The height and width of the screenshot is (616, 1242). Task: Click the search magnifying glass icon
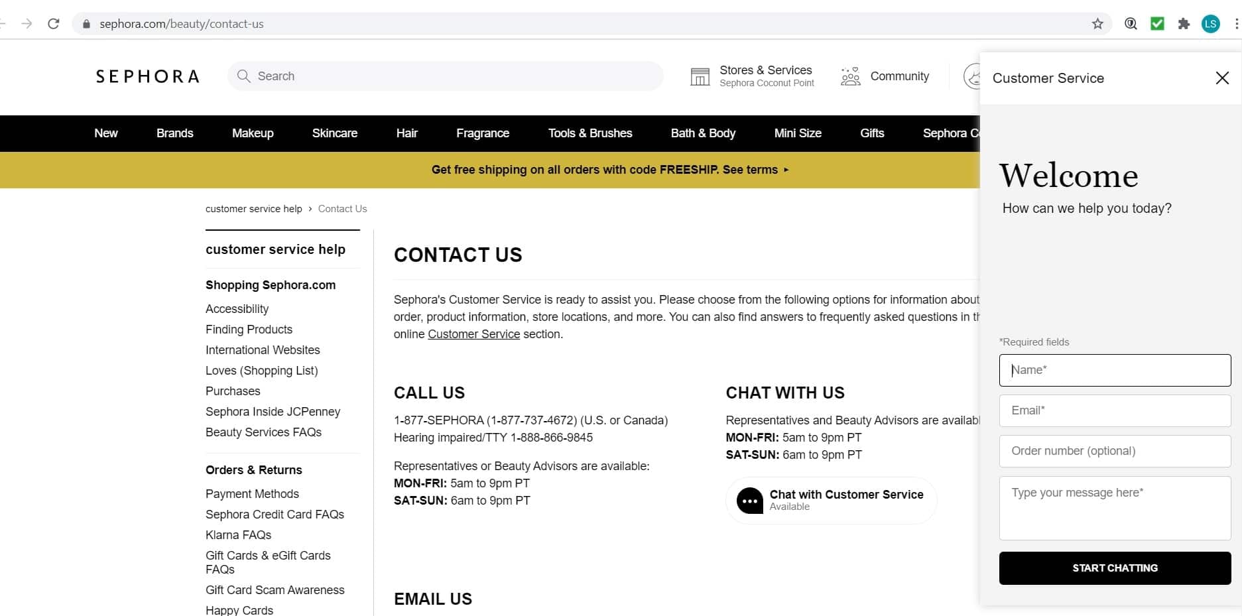[x=244, y=76]
